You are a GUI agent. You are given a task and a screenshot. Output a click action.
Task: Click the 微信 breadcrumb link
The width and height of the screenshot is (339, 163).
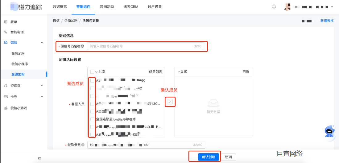coord(56,21)
